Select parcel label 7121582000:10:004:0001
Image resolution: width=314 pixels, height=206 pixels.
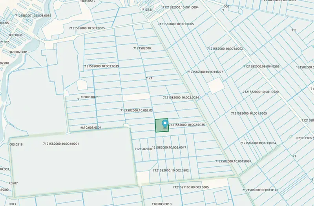click(61, 144)
